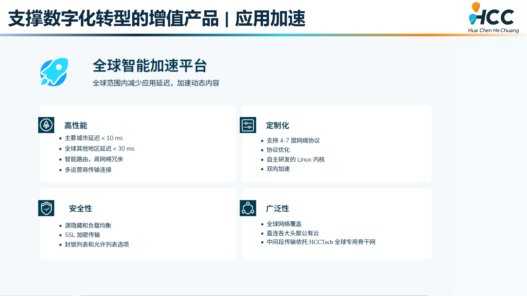Click the slide title 支撑数字化转型的增值产品
Screen dimensions: 527x296
tap(113, 18)
